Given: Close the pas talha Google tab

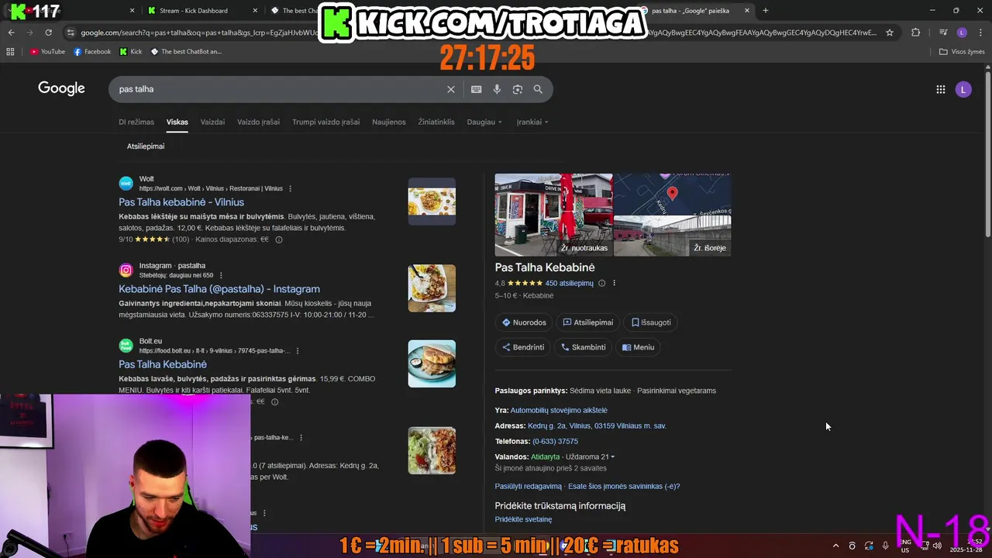Looking at the screenshot, I should coord(747,11).
